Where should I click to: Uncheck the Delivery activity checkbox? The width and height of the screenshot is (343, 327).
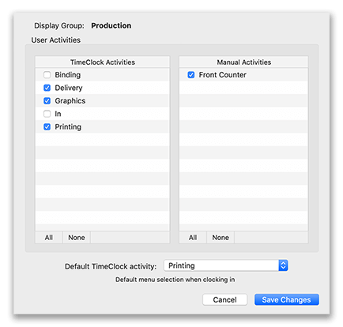click(x=47, y=88)
